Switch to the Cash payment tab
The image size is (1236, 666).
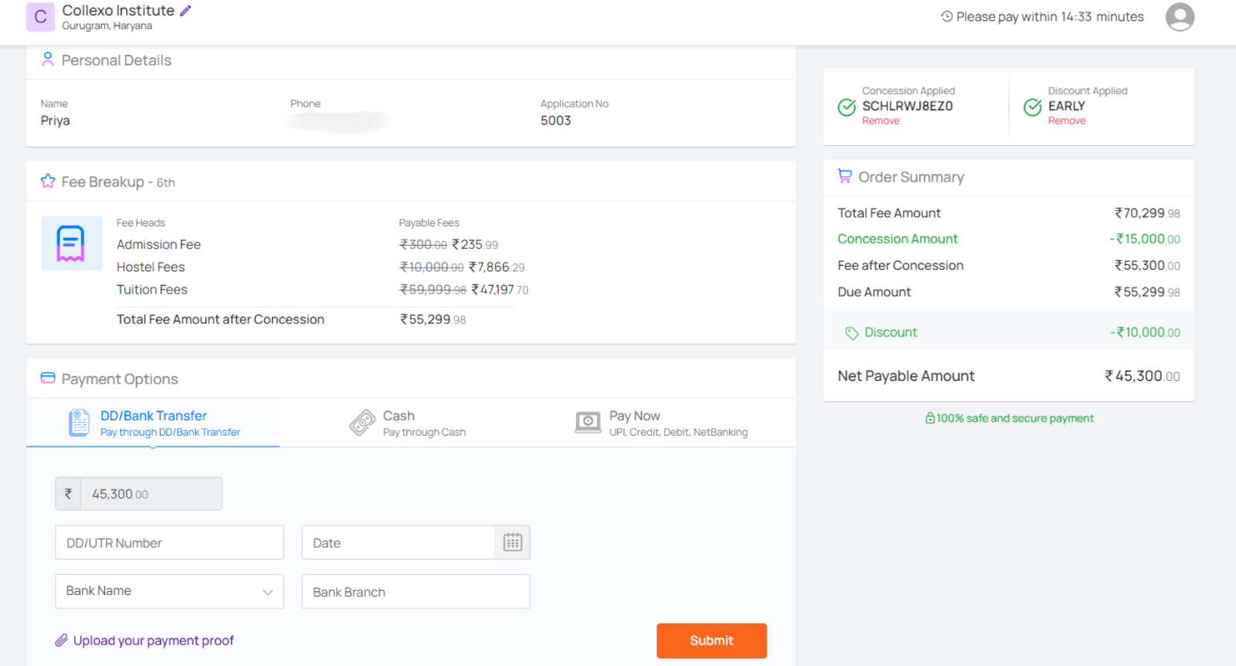coord(407,423)
